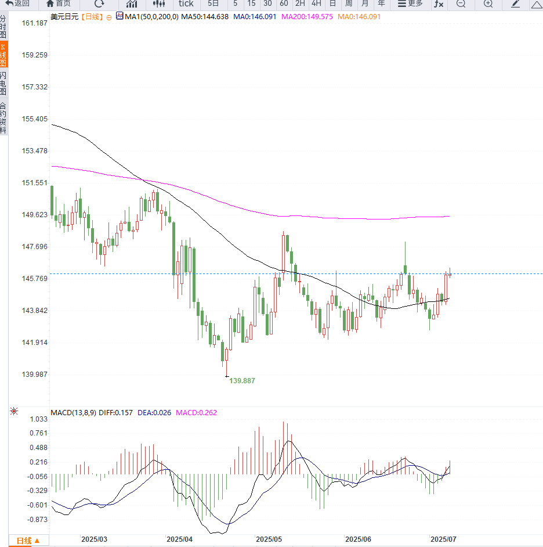Click the 145.769 price axis label
This screenshot has height=547, width=543.
click(x=34, y=278)
